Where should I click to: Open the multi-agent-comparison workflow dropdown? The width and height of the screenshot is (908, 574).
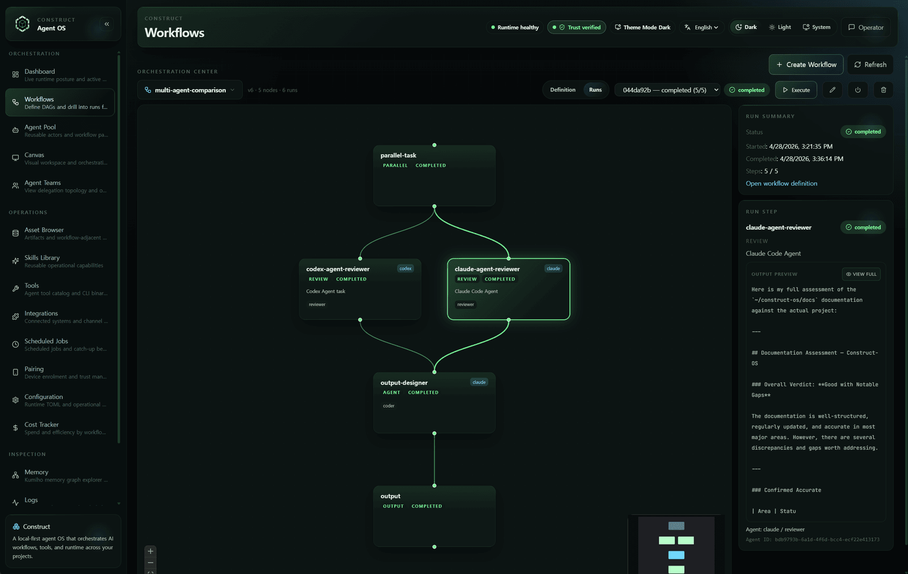click(x=190, y=90)
